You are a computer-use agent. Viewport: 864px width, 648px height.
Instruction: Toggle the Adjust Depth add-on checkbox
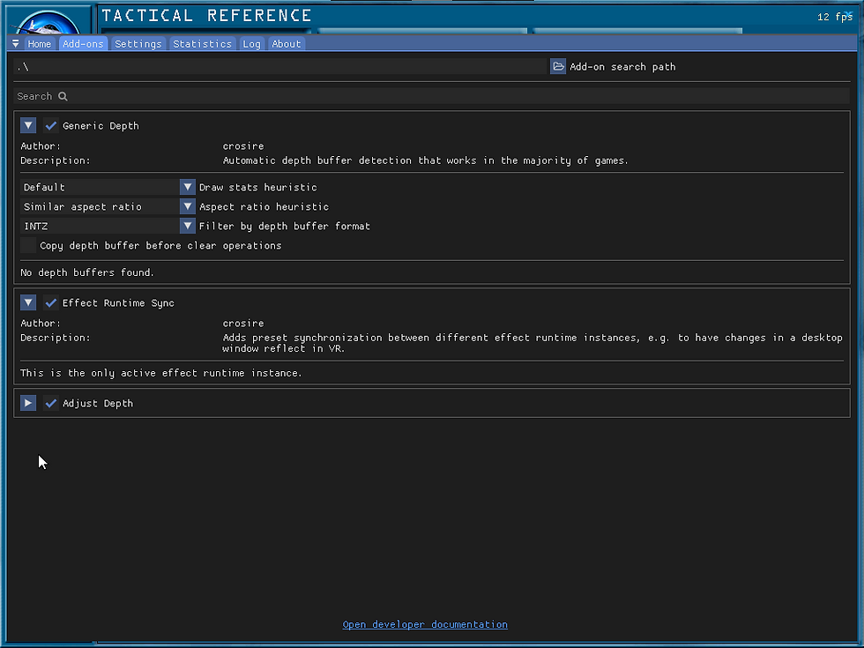click(x=51, y=403)
